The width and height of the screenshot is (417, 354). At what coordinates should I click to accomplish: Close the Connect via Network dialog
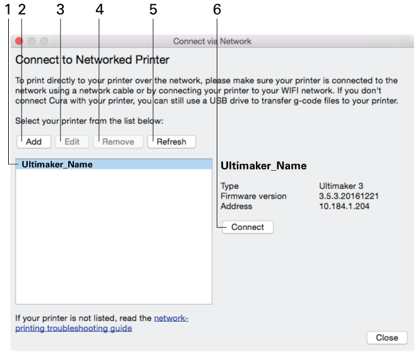pos(387,338)
